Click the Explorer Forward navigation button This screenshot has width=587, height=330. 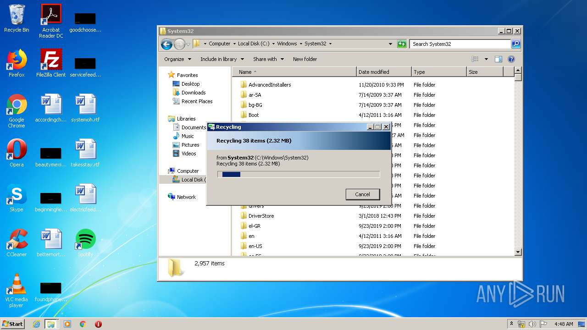179,44
